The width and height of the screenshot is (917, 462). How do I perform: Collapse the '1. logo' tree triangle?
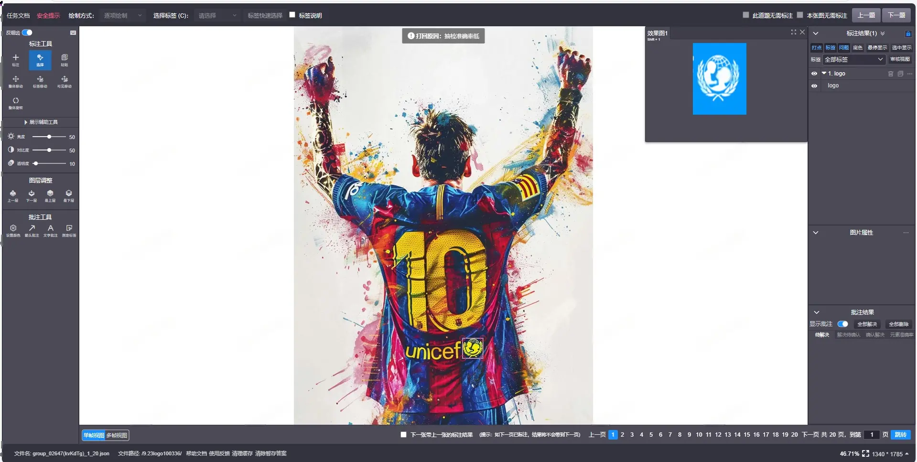pyautogui.click(x=824, y=73)
